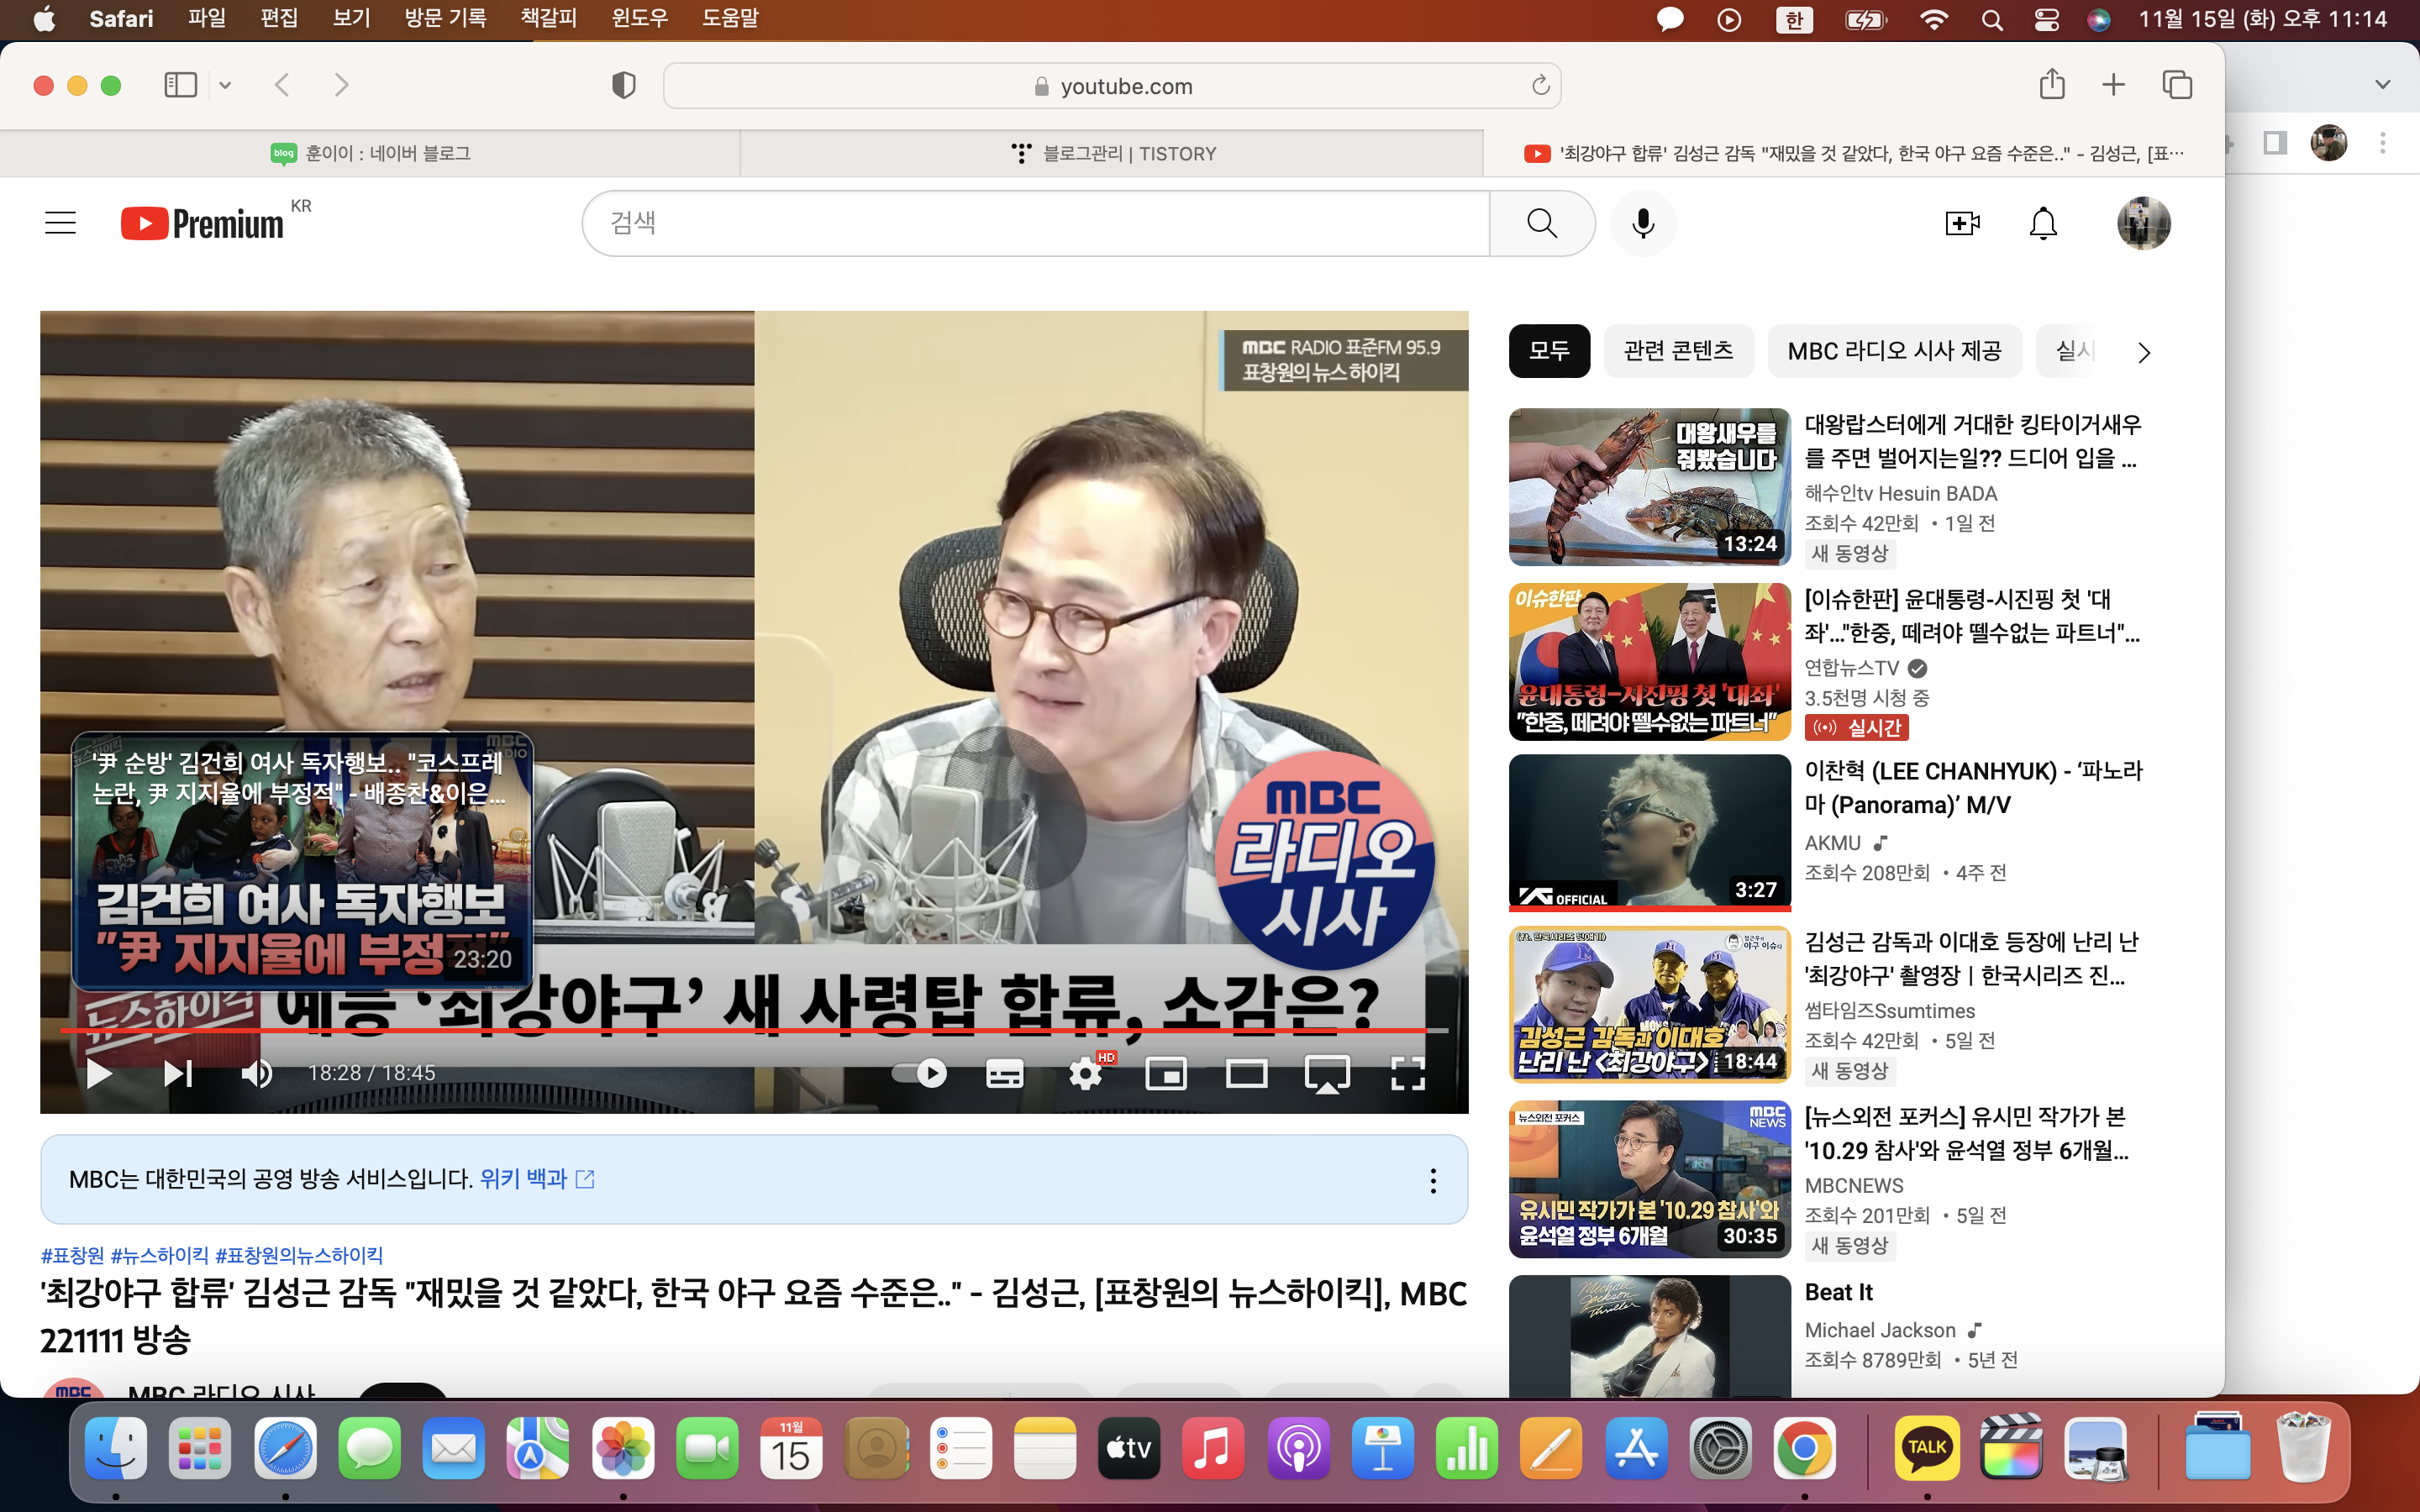Image resolution: width=2420 pixels, height=1512 pixels.
Task: Open Control Center in the menu bar
Action: [x=2046, y=19]
